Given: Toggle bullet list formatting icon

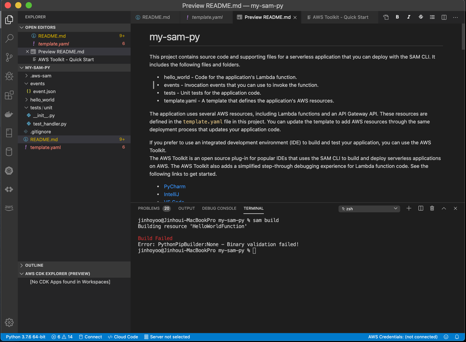Looking at the screenshot, I should point(432,17).
